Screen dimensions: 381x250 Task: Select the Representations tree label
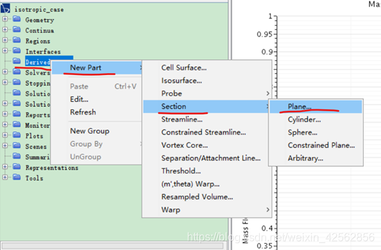coord(52,168)
